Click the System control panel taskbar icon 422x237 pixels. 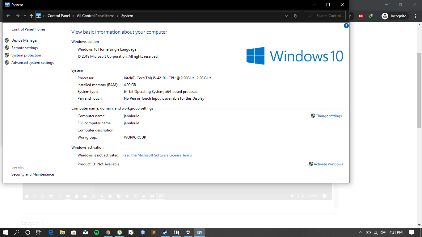pos(200,232)
